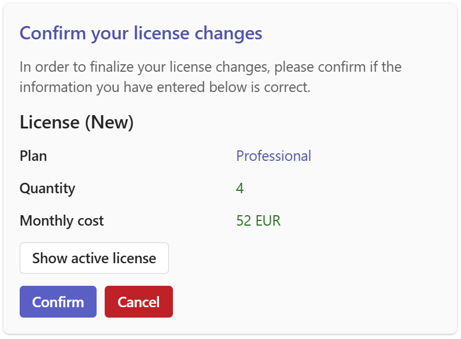Show active license details
The image size is (461, 339).
(94, 258)
